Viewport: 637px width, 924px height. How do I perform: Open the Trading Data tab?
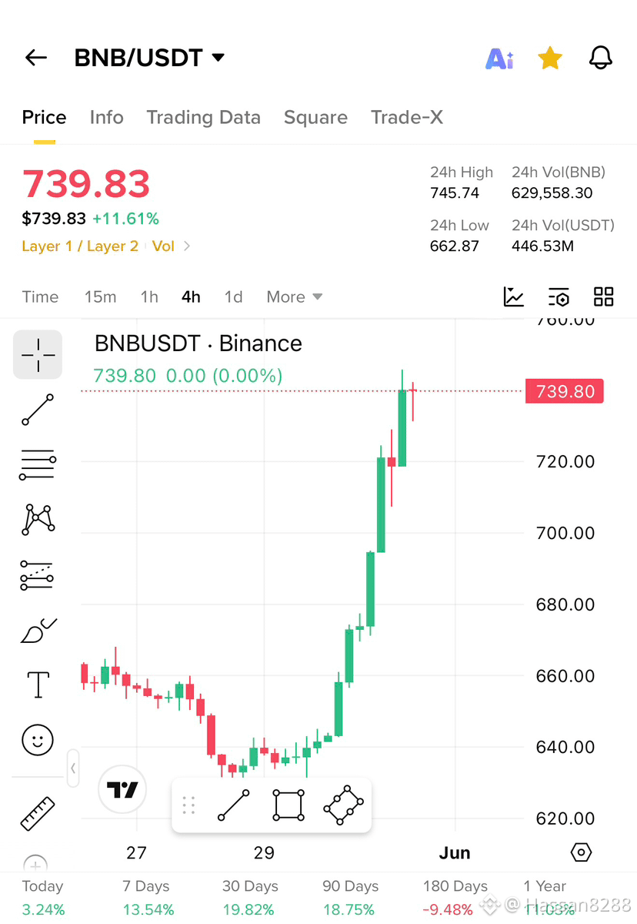(x=203, y=117)
